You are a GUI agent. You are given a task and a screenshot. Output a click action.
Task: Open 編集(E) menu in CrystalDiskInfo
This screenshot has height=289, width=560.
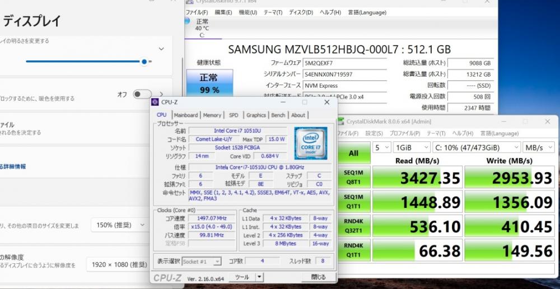click(x=223, y=12)
